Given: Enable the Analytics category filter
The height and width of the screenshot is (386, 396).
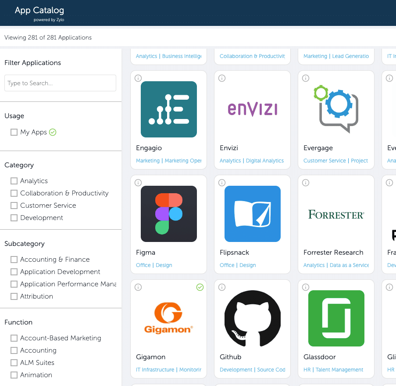Looking at the screenshot, I should point(14,181).
